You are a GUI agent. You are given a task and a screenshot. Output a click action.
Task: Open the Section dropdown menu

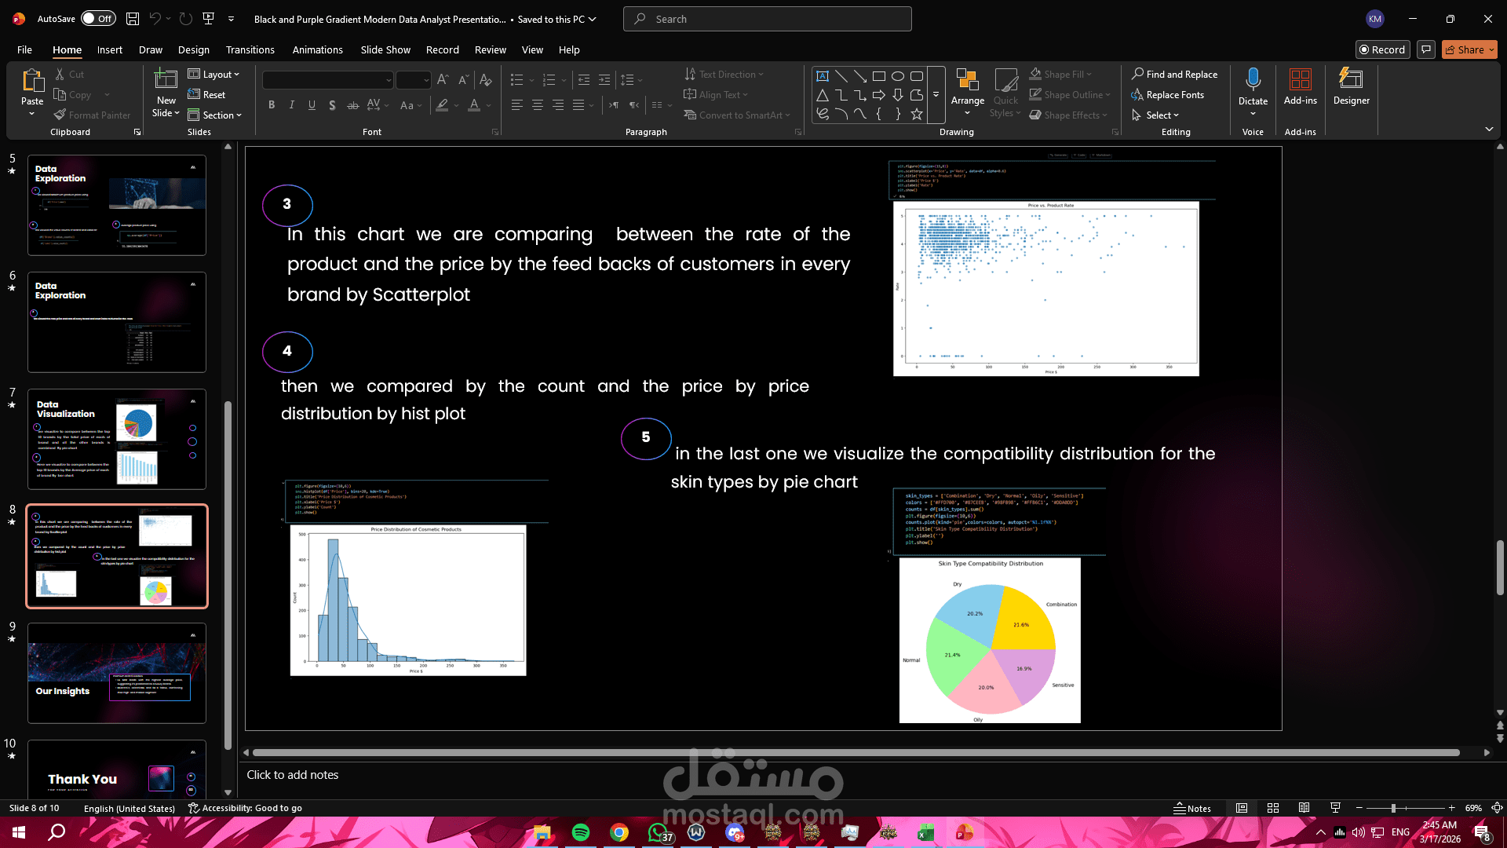tap(216, 115)
